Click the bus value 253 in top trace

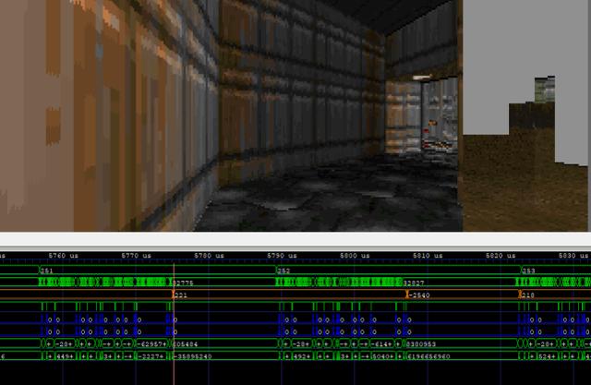point(529,271)
